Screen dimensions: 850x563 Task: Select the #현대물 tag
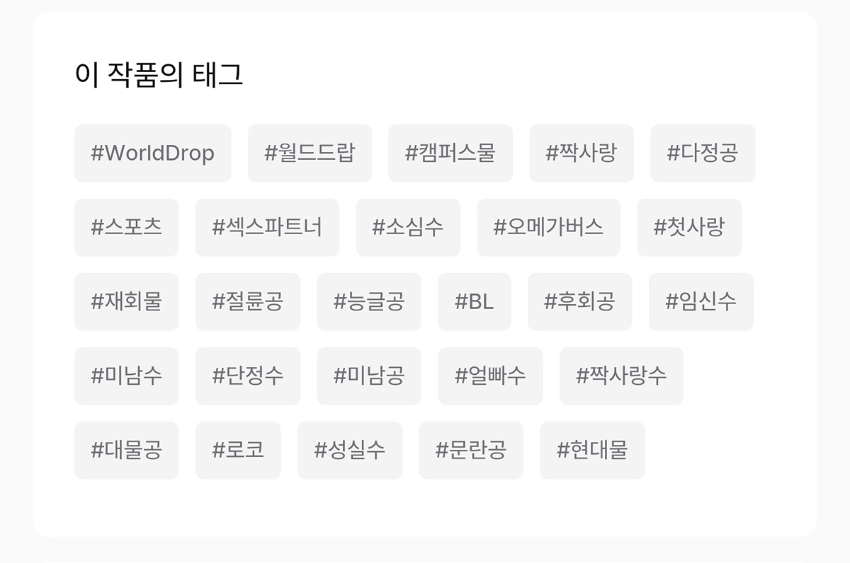pyautogui.click(x=592, y=450)
